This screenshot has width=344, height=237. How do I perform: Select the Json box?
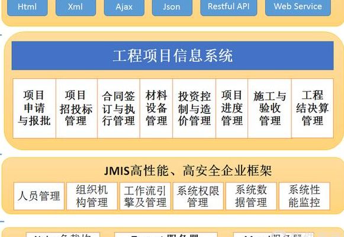(x=172, y=7)
